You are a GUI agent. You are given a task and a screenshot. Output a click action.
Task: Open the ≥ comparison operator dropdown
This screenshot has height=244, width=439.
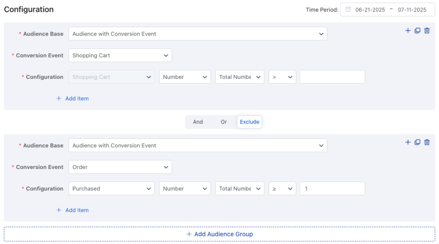(x=282, y=189)
